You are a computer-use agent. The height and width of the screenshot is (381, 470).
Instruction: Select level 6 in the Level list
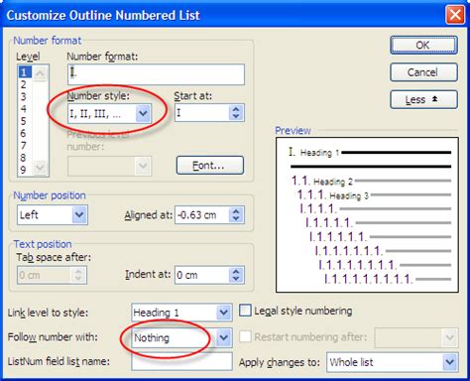24,133
